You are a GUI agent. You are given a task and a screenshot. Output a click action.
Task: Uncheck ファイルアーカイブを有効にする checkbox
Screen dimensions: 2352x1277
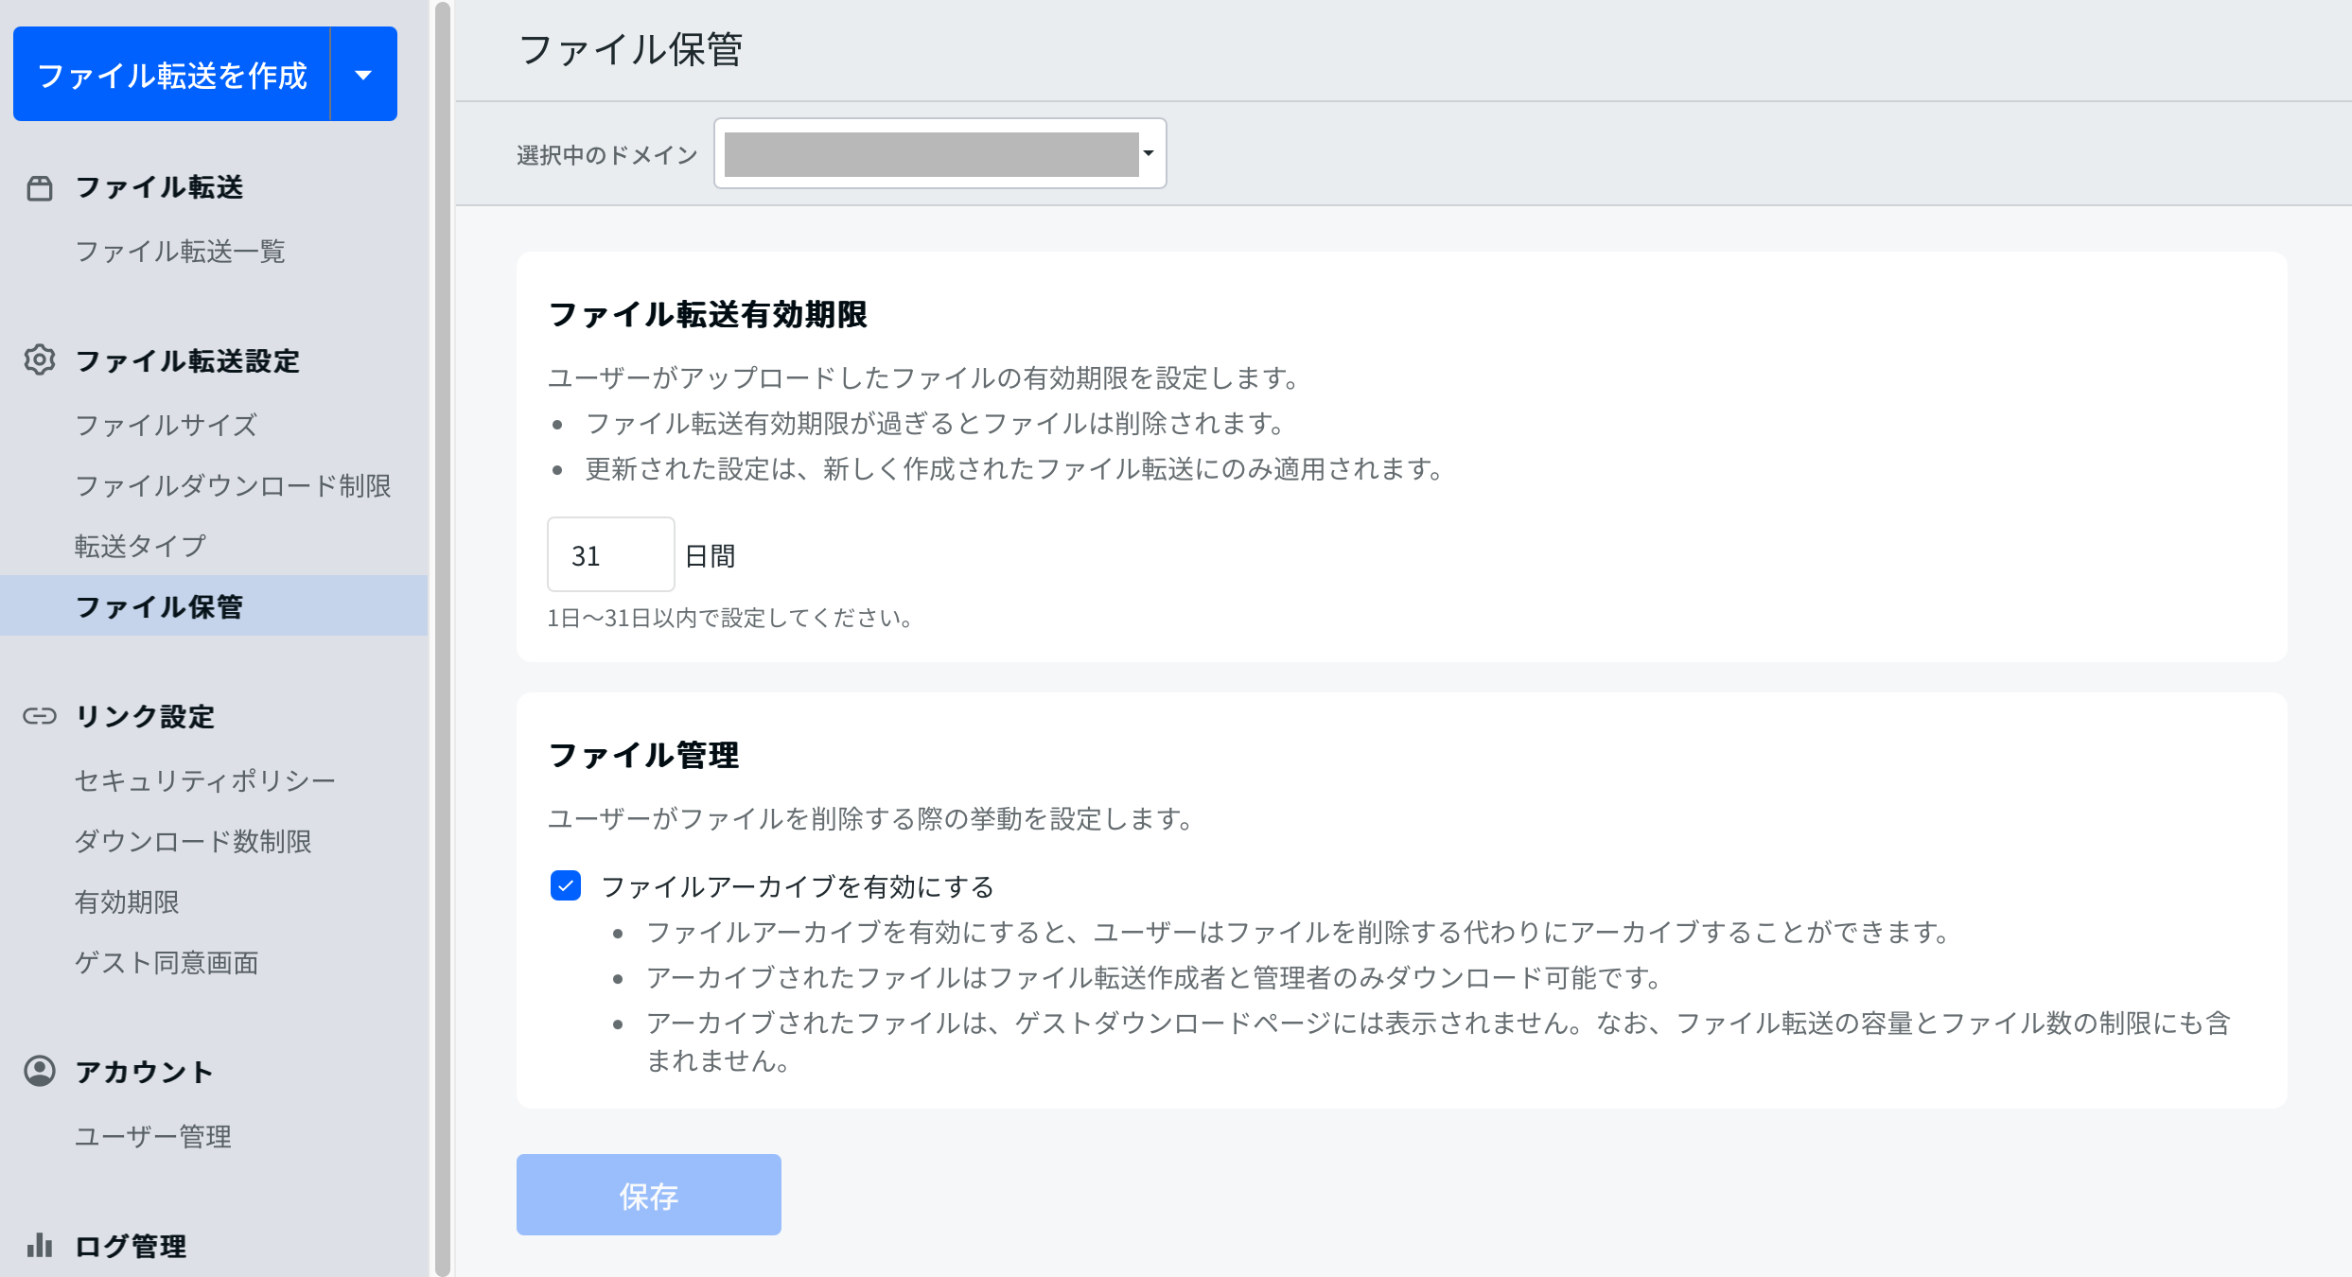(x=566, y=886)
